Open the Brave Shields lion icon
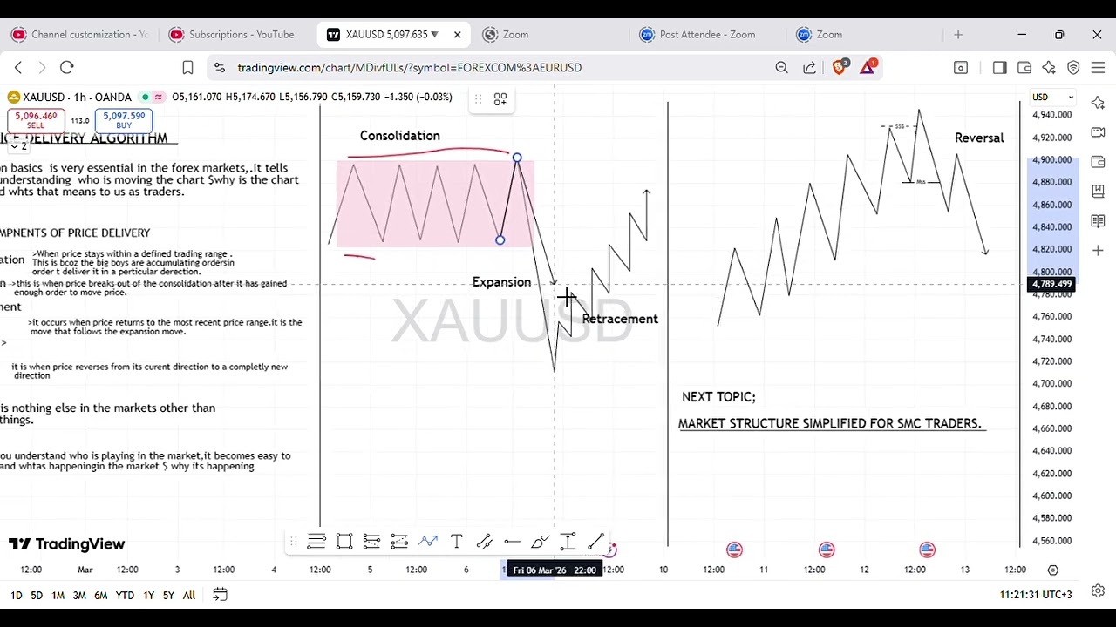This screenshot has height=627, width=1116. [840, 67]
